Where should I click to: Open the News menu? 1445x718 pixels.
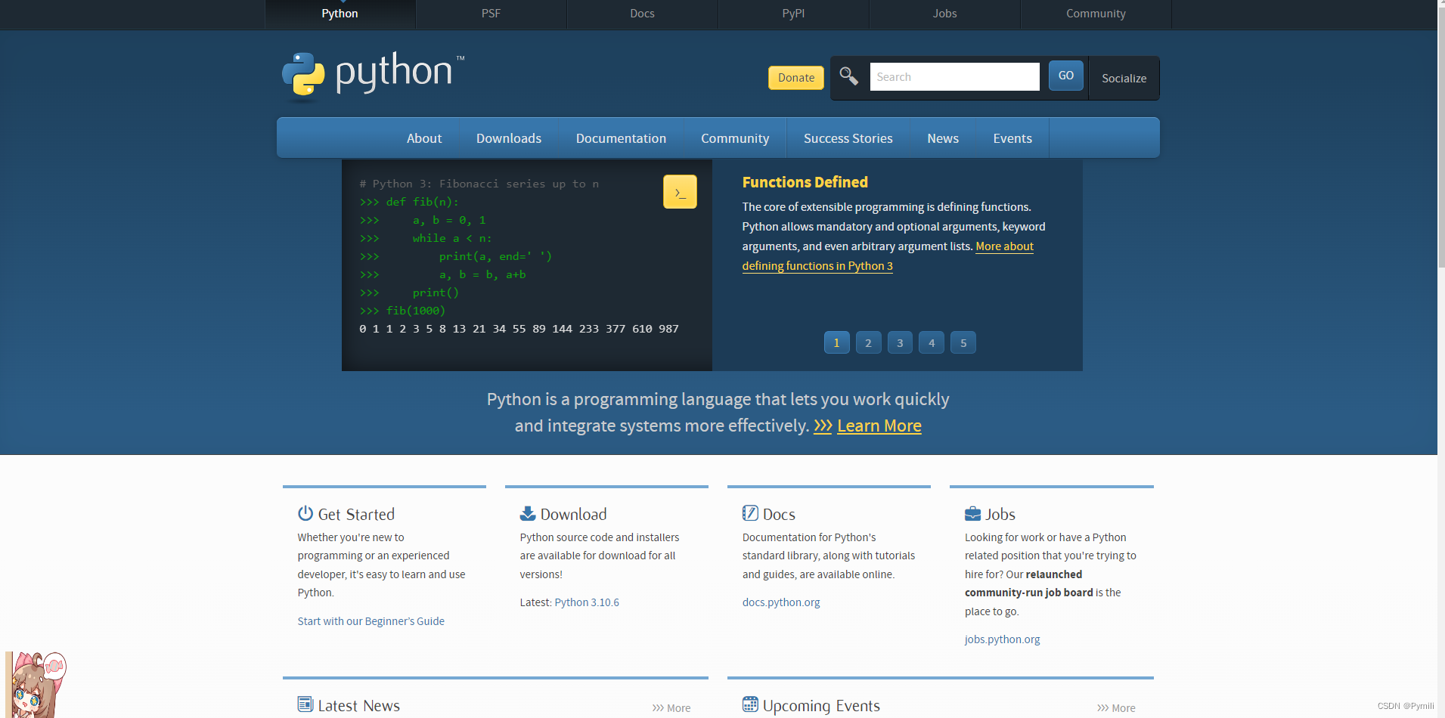943,138
